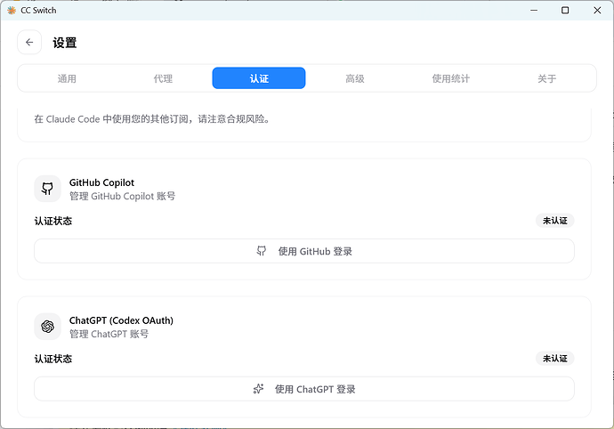This screenshot has width=614, height=429.
Task: Click the GitHub Copilot octocat icon
Action: [47, 189]
